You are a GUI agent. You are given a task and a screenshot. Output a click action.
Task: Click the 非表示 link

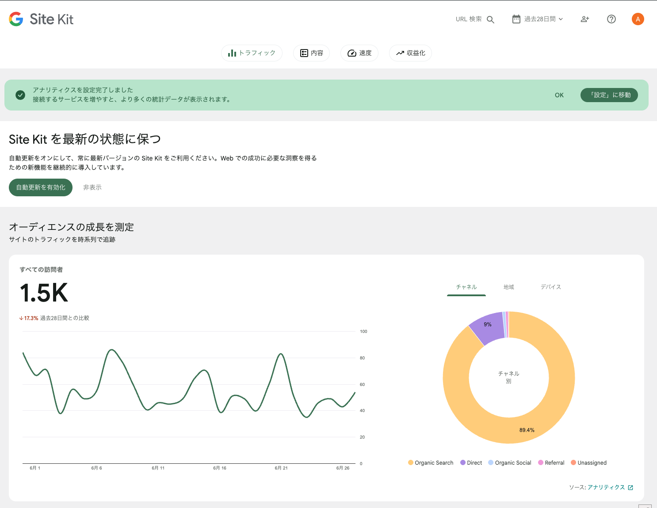92,187
